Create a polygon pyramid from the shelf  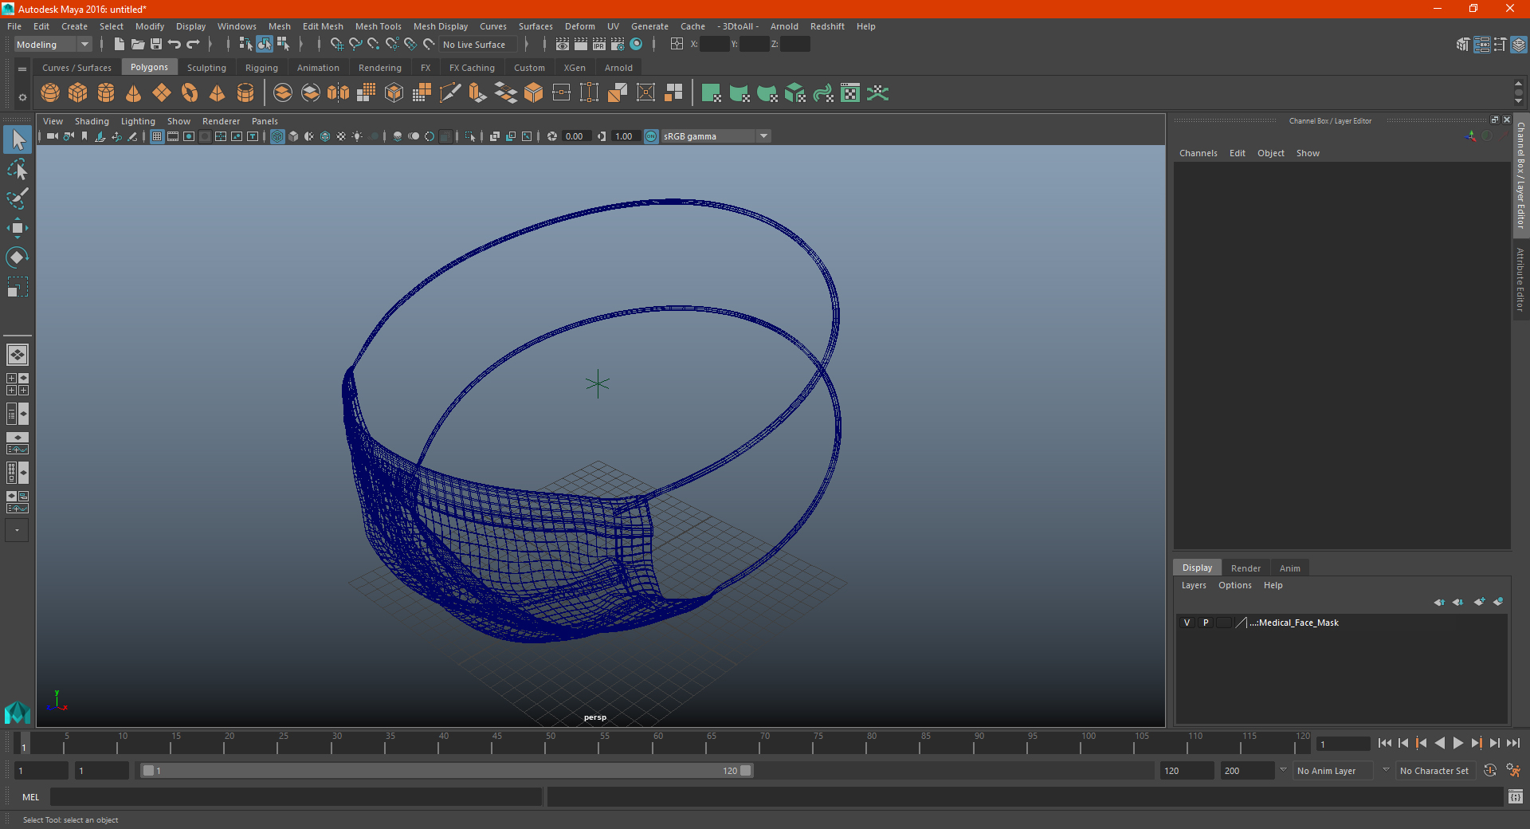[218, 93]
